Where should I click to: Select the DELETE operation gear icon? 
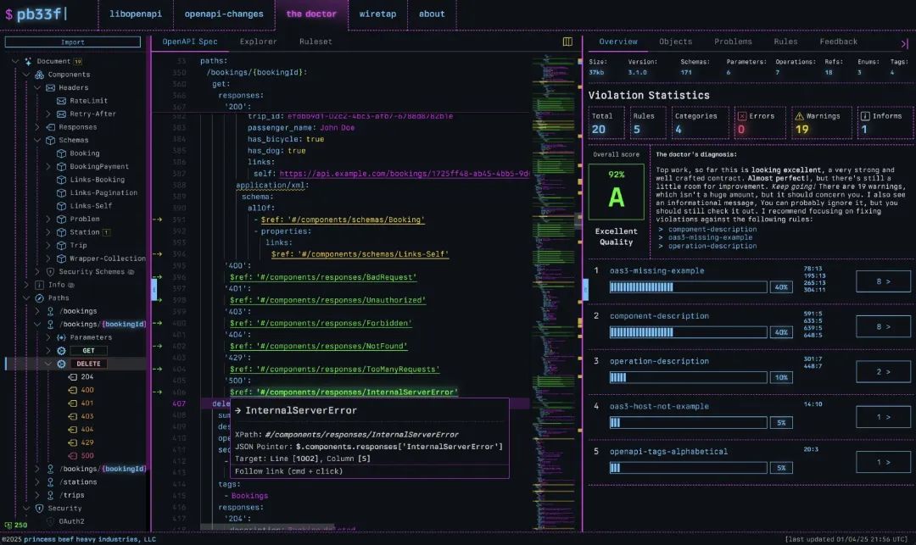click(x=61, y=364)
